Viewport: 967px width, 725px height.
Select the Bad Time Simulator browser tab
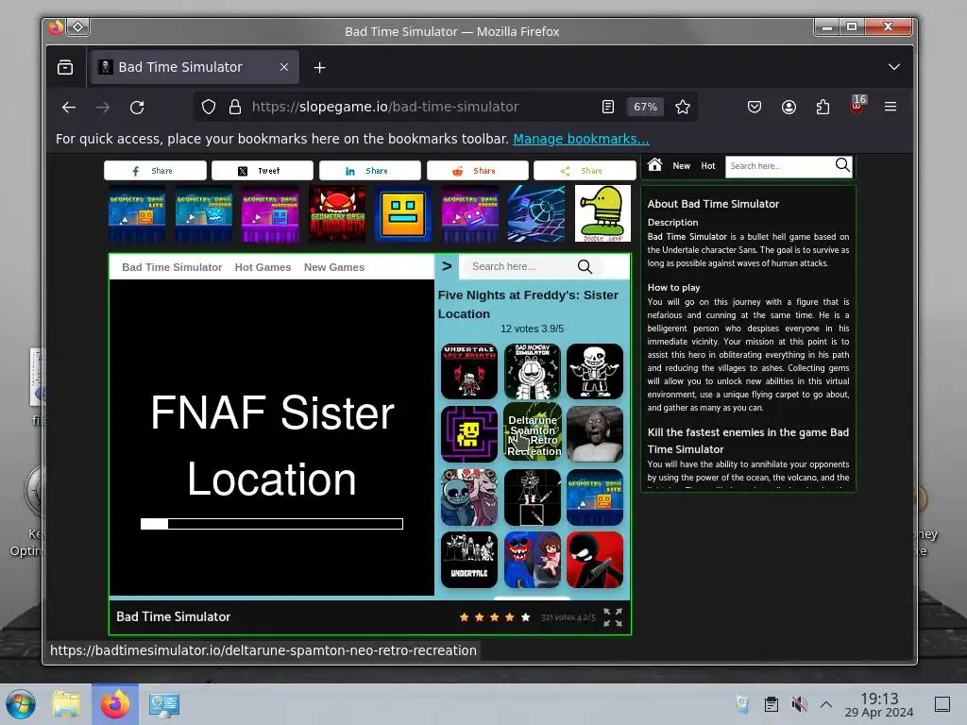(x=195, y=67)
